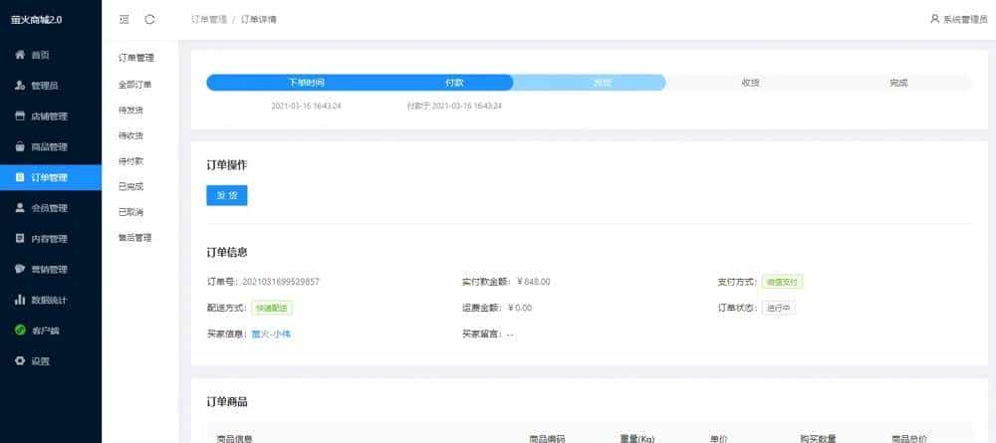Click the 买家留言 label
Viewport: 996px width, 443px height.
point(481,333)
